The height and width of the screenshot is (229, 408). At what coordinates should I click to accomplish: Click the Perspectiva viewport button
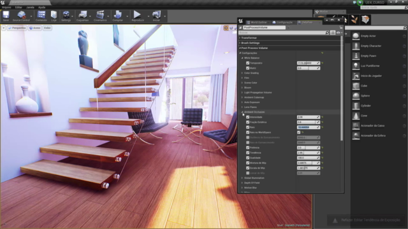[17, 28]
